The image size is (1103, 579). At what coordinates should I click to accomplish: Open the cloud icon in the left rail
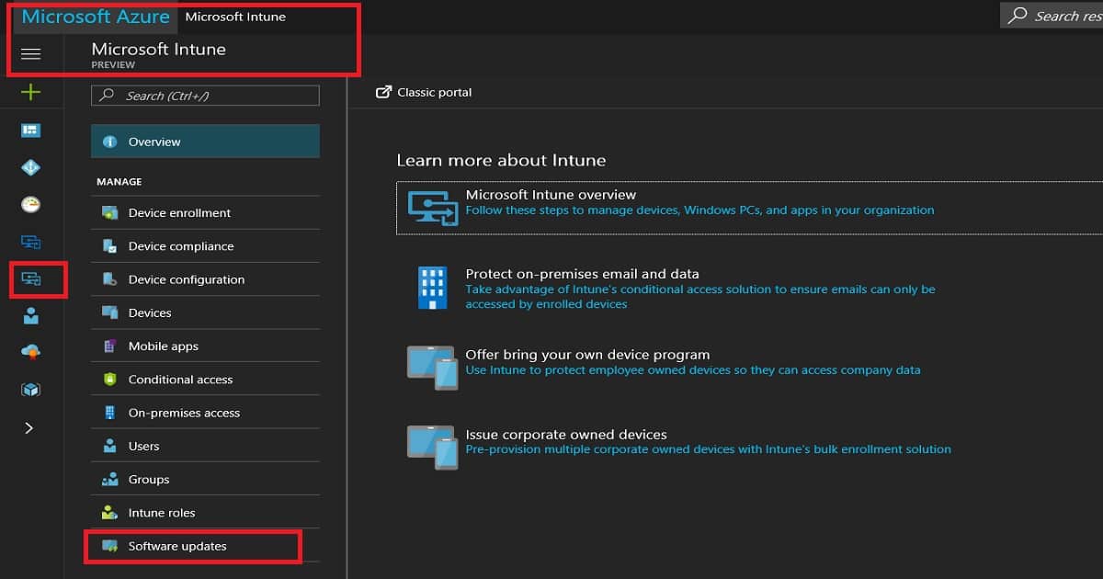[x=31, y=352]
